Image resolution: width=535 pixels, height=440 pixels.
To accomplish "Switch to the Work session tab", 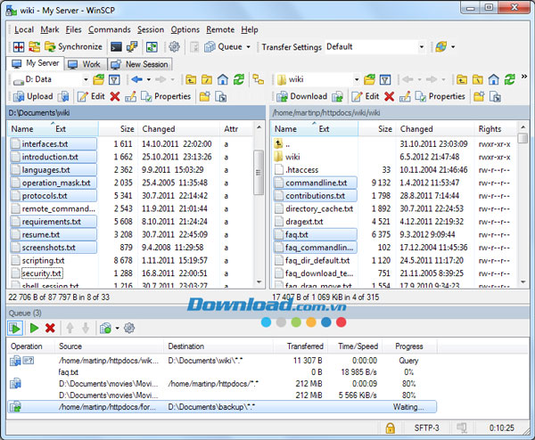I will [x=85, y=64].
